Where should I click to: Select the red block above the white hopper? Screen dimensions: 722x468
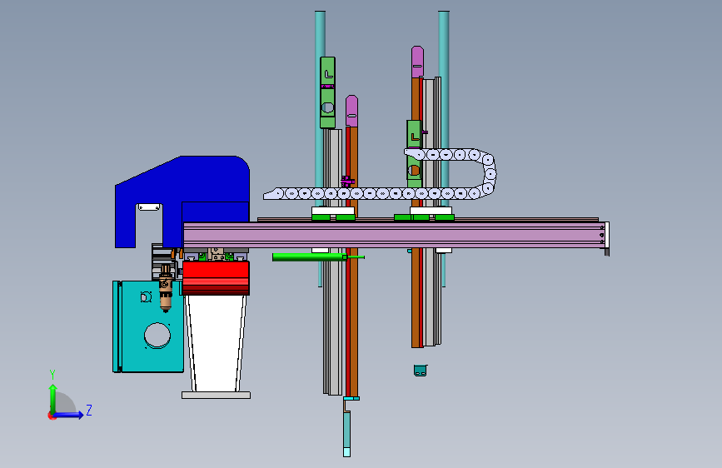(x=216, y=278)
